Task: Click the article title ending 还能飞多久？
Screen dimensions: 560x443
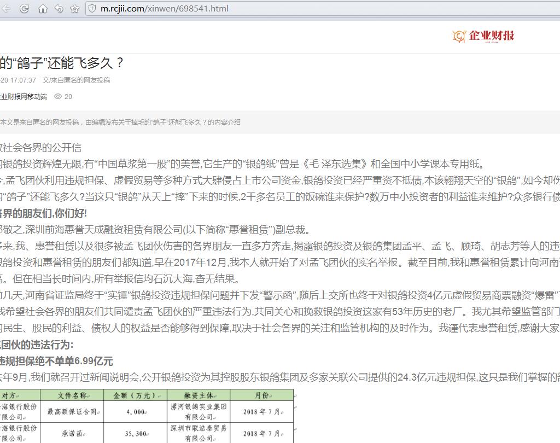Action: pos(61,63)
